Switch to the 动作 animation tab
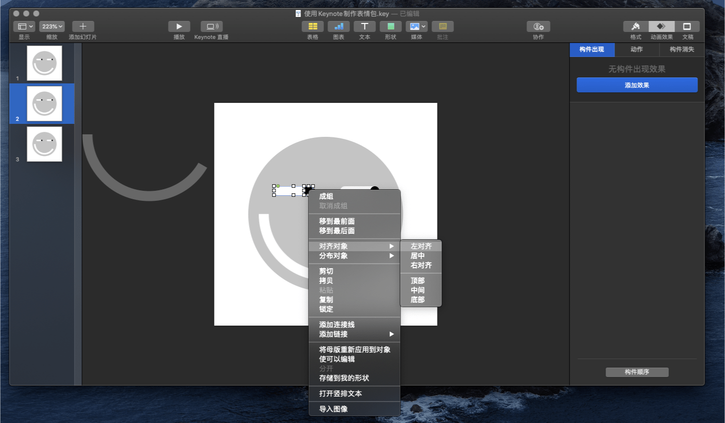Screen dimensions: 725x423 [x=636, y=49]
